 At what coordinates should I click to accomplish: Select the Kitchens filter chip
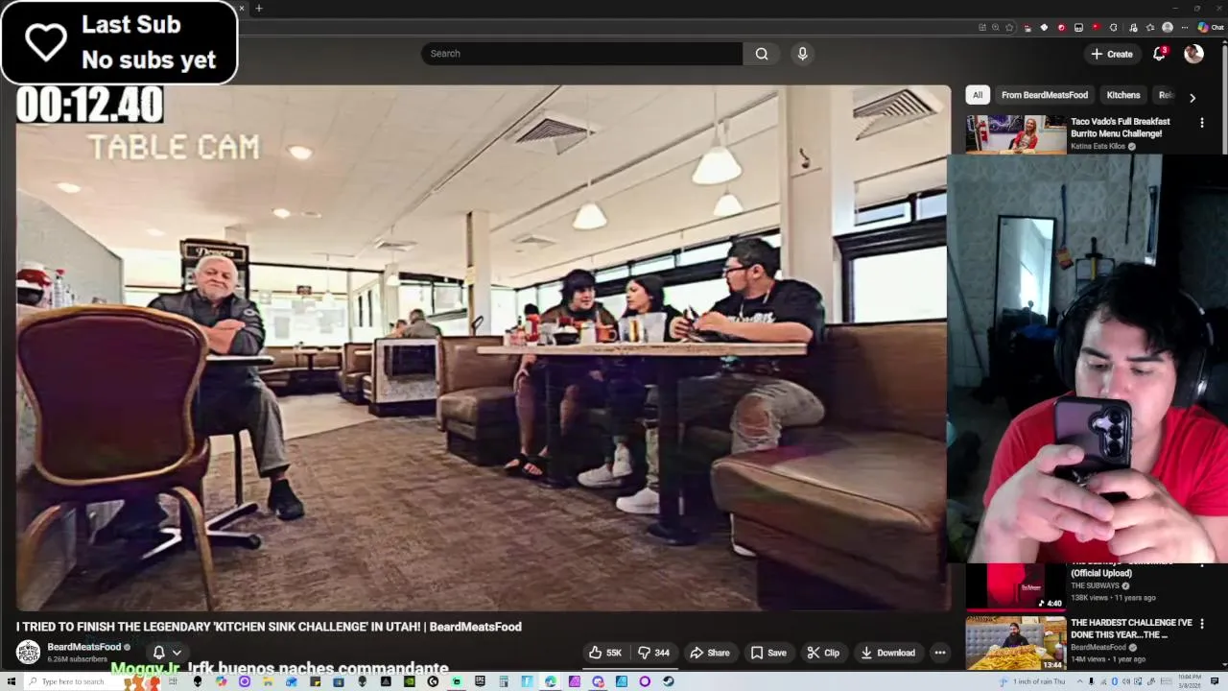pos(1123,95)
